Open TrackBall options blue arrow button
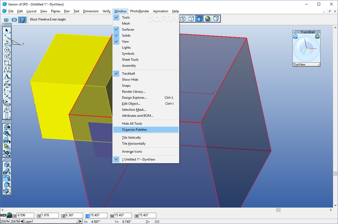The image size is (338, 224). pyautogui.click(x=295, y=36)
